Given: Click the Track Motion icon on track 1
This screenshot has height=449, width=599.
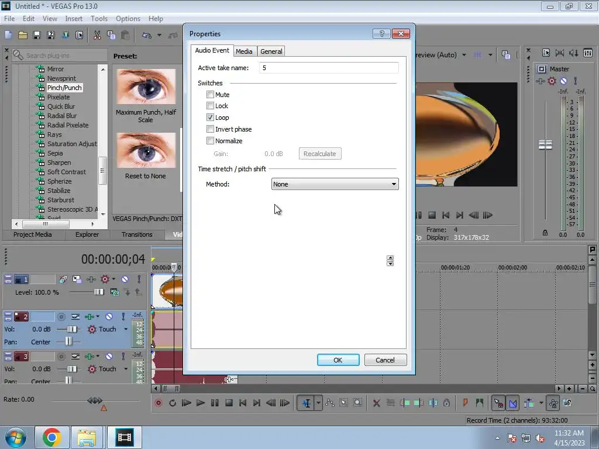Looking at the screenshot, I should coord(77,279).
